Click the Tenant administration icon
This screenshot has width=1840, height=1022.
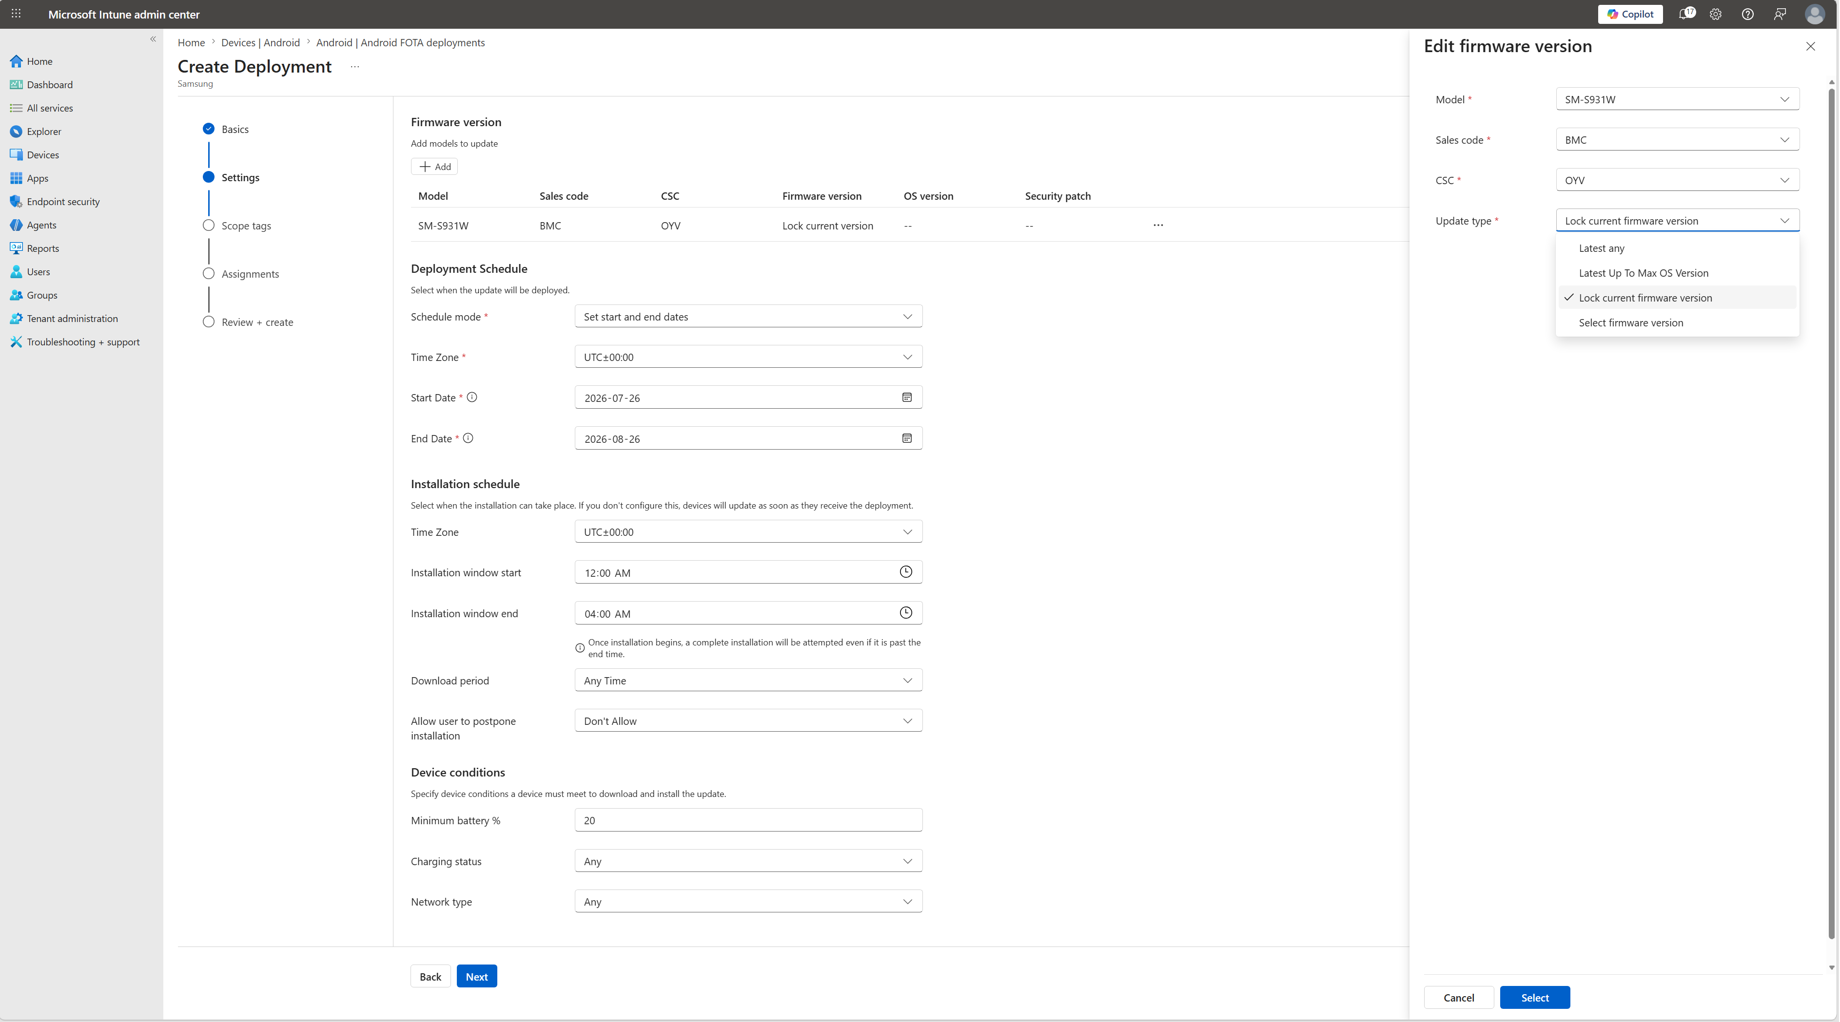tap(16, 318)
